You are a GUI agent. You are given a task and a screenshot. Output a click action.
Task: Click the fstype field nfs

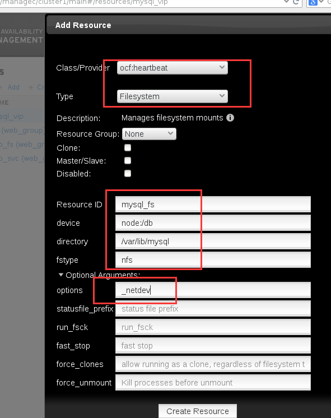tap(213, 260)
